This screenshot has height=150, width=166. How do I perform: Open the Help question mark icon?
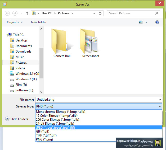[157, 22]
